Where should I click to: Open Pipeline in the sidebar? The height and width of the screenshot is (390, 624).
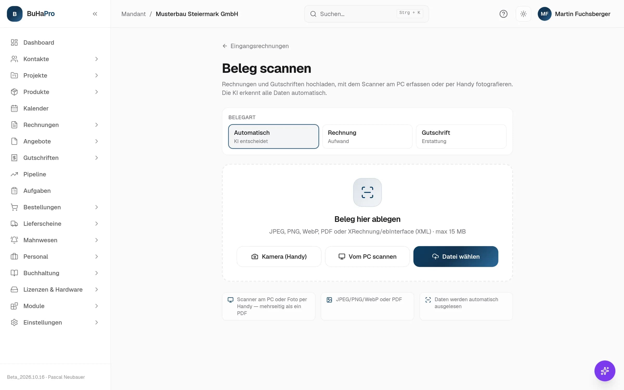point(55,174)
